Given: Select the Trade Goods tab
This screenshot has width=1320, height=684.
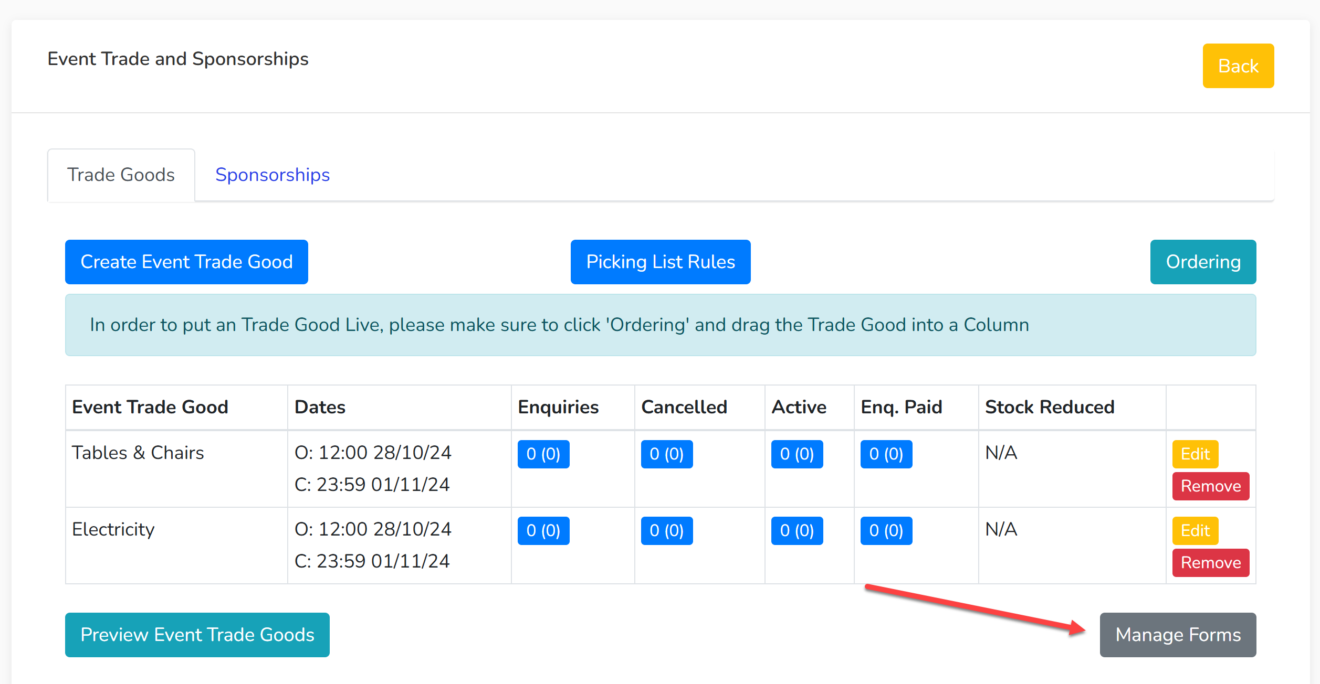Looking at the screenshot, I should (121, 175).
